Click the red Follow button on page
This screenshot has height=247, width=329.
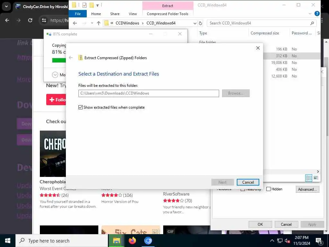56,100
